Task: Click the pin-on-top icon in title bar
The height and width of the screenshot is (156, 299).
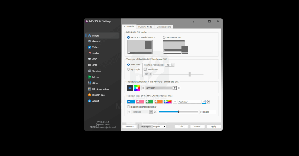Action: (x=193, y=21)
